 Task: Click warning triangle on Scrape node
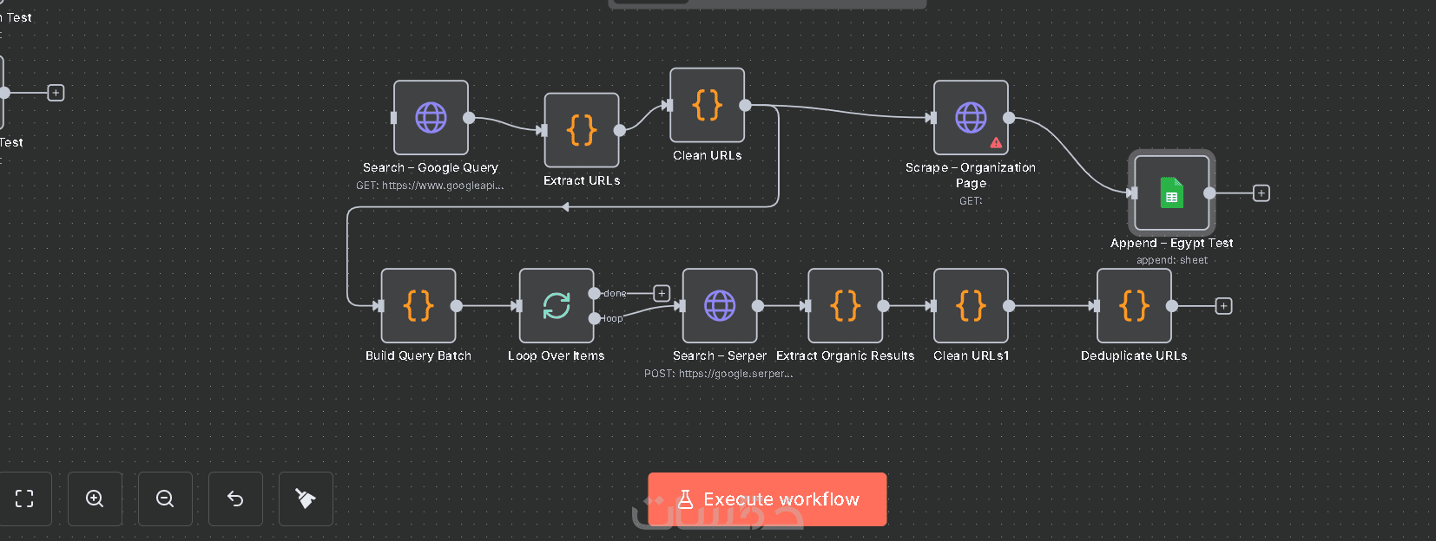tap(996, 142)
